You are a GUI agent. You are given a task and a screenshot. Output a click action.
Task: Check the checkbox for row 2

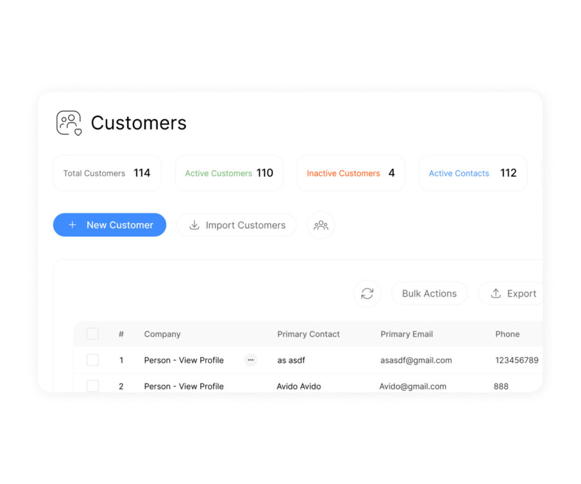click(92, 386)
